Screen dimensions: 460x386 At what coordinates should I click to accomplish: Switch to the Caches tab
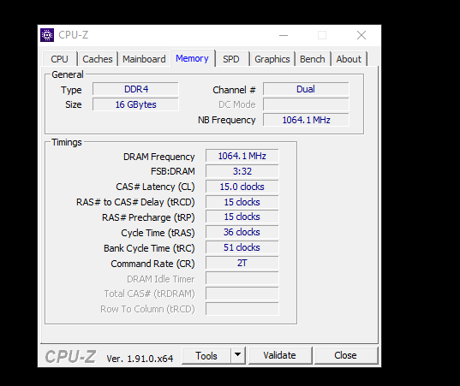[98, 59]
